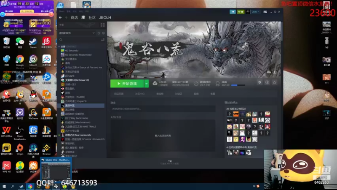Screen dimensions: 337x190
Task: Open the Steam desktop shortcut
Action: [x=33, y=43]
